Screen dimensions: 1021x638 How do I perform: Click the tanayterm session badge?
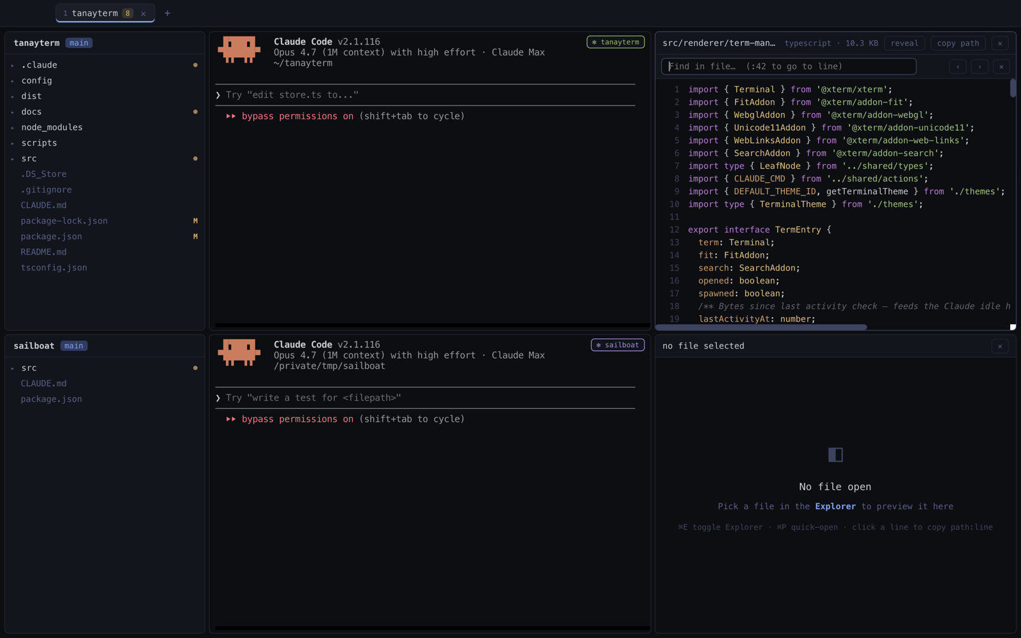[x=615, y=42]
